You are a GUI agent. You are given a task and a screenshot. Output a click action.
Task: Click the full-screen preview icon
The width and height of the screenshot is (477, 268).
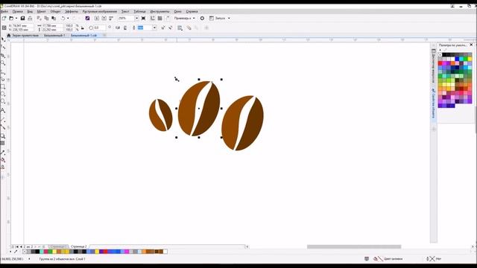[143, 18]
